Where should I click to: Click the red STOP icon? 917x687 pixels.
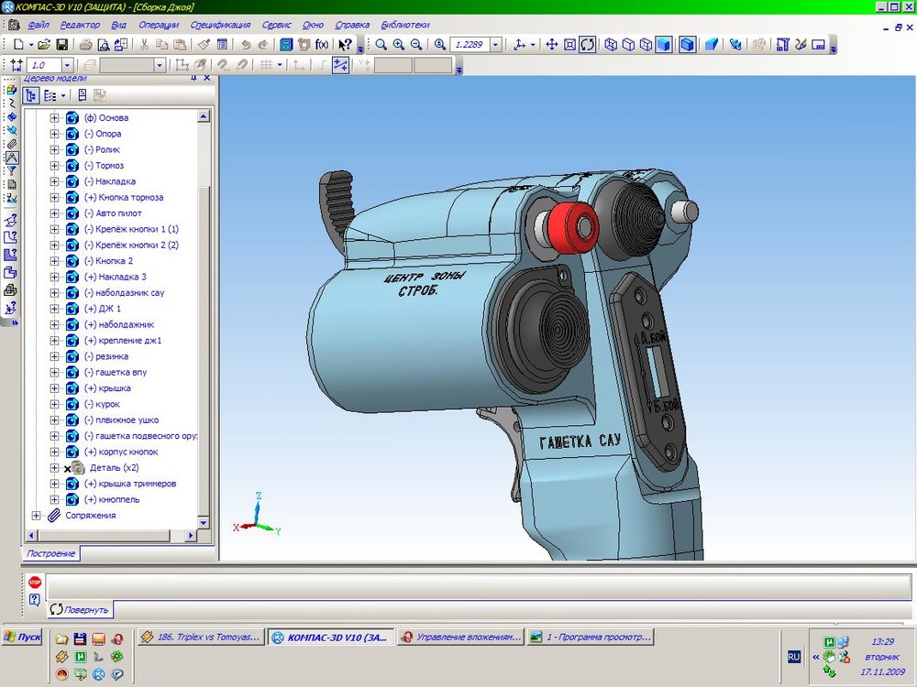click(34, 582)
